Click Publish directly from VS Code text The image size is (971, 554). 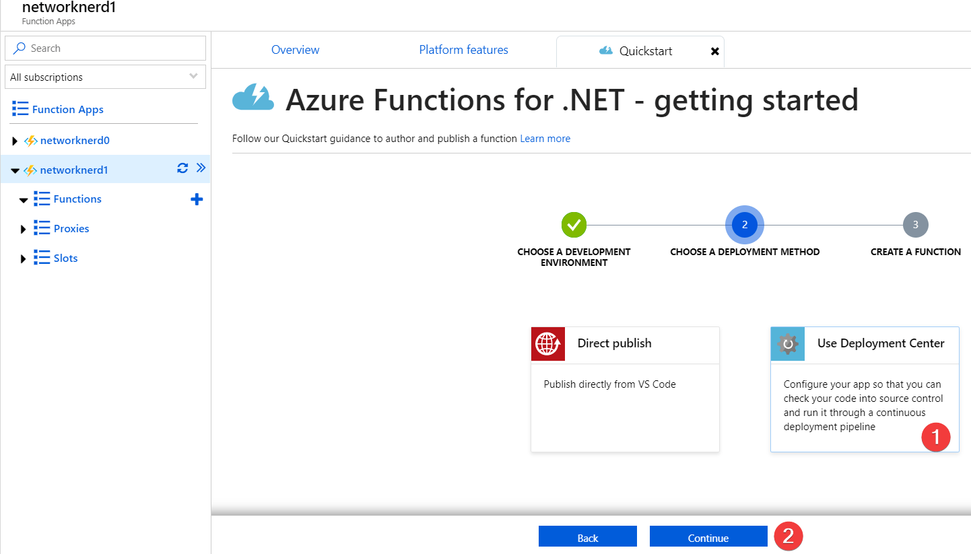point(609,384)
